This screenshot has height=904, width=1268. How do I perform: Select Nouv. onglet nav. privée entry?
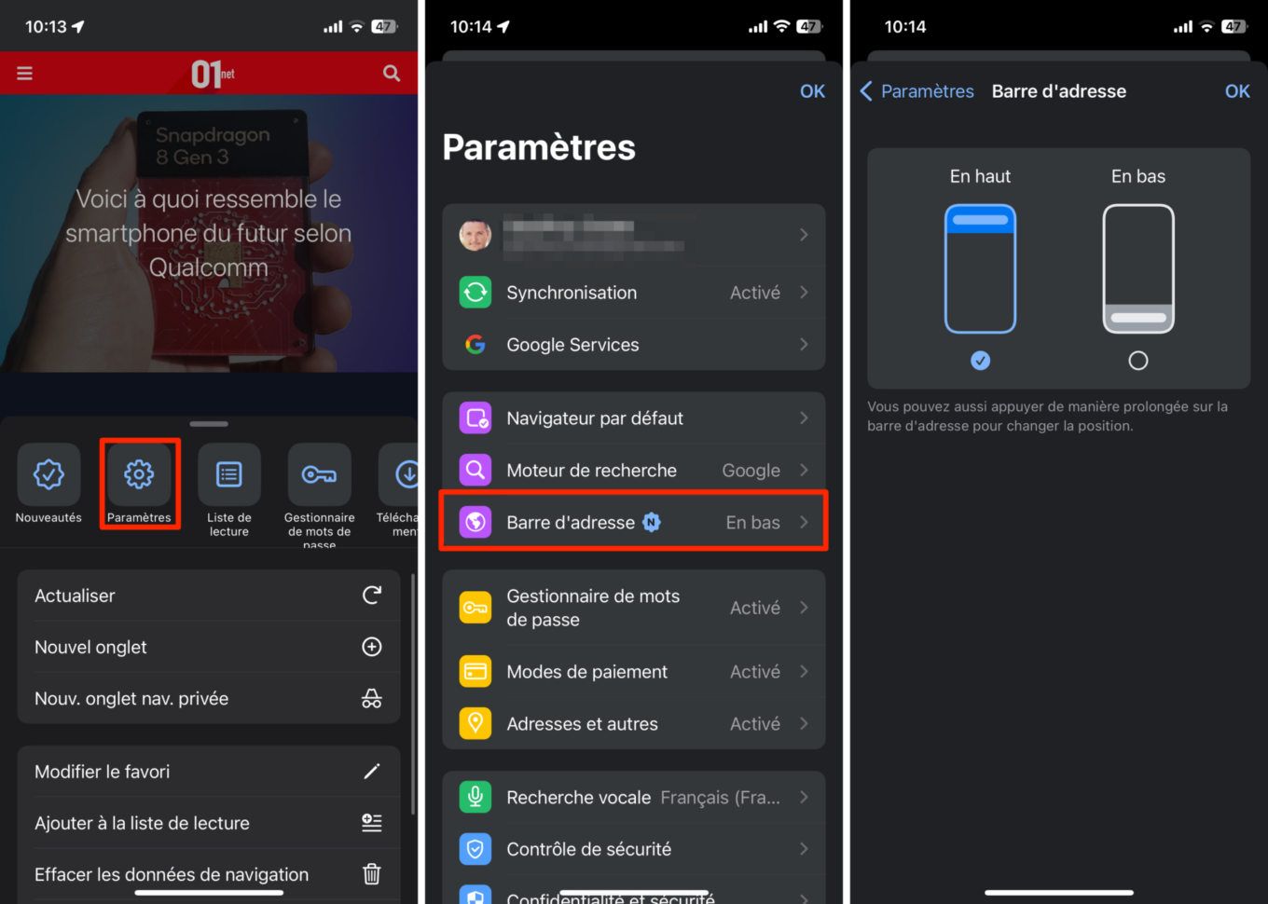209,698
